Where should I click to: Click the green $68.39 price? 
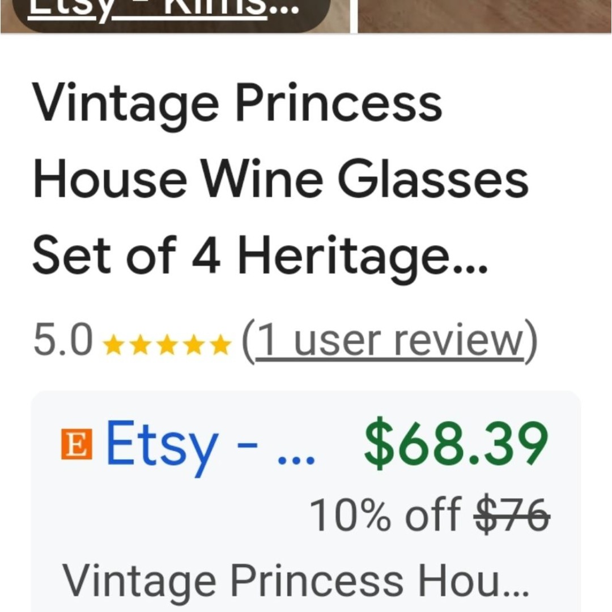click(x=456, y=441)
